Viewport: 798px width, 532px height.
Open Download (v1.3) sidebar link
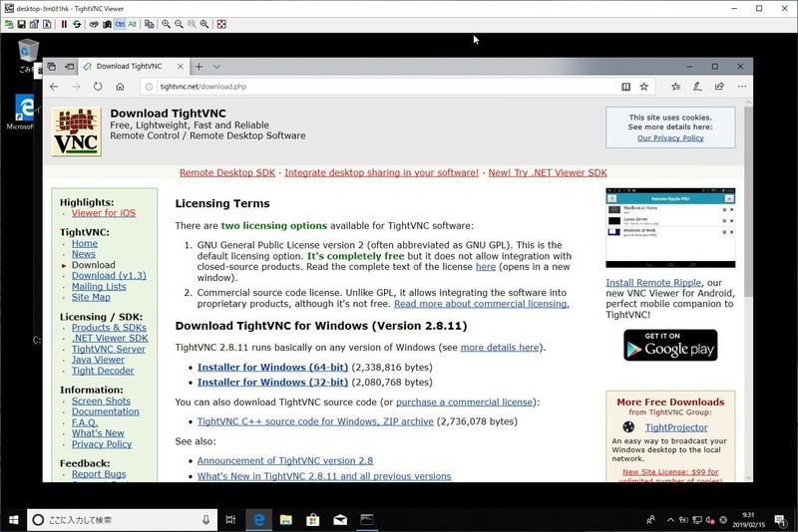coord(109,275)
